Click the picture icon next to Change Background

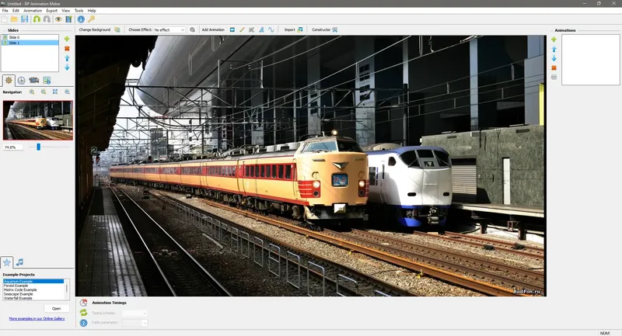pyautogui.click(x=117, y=29)
